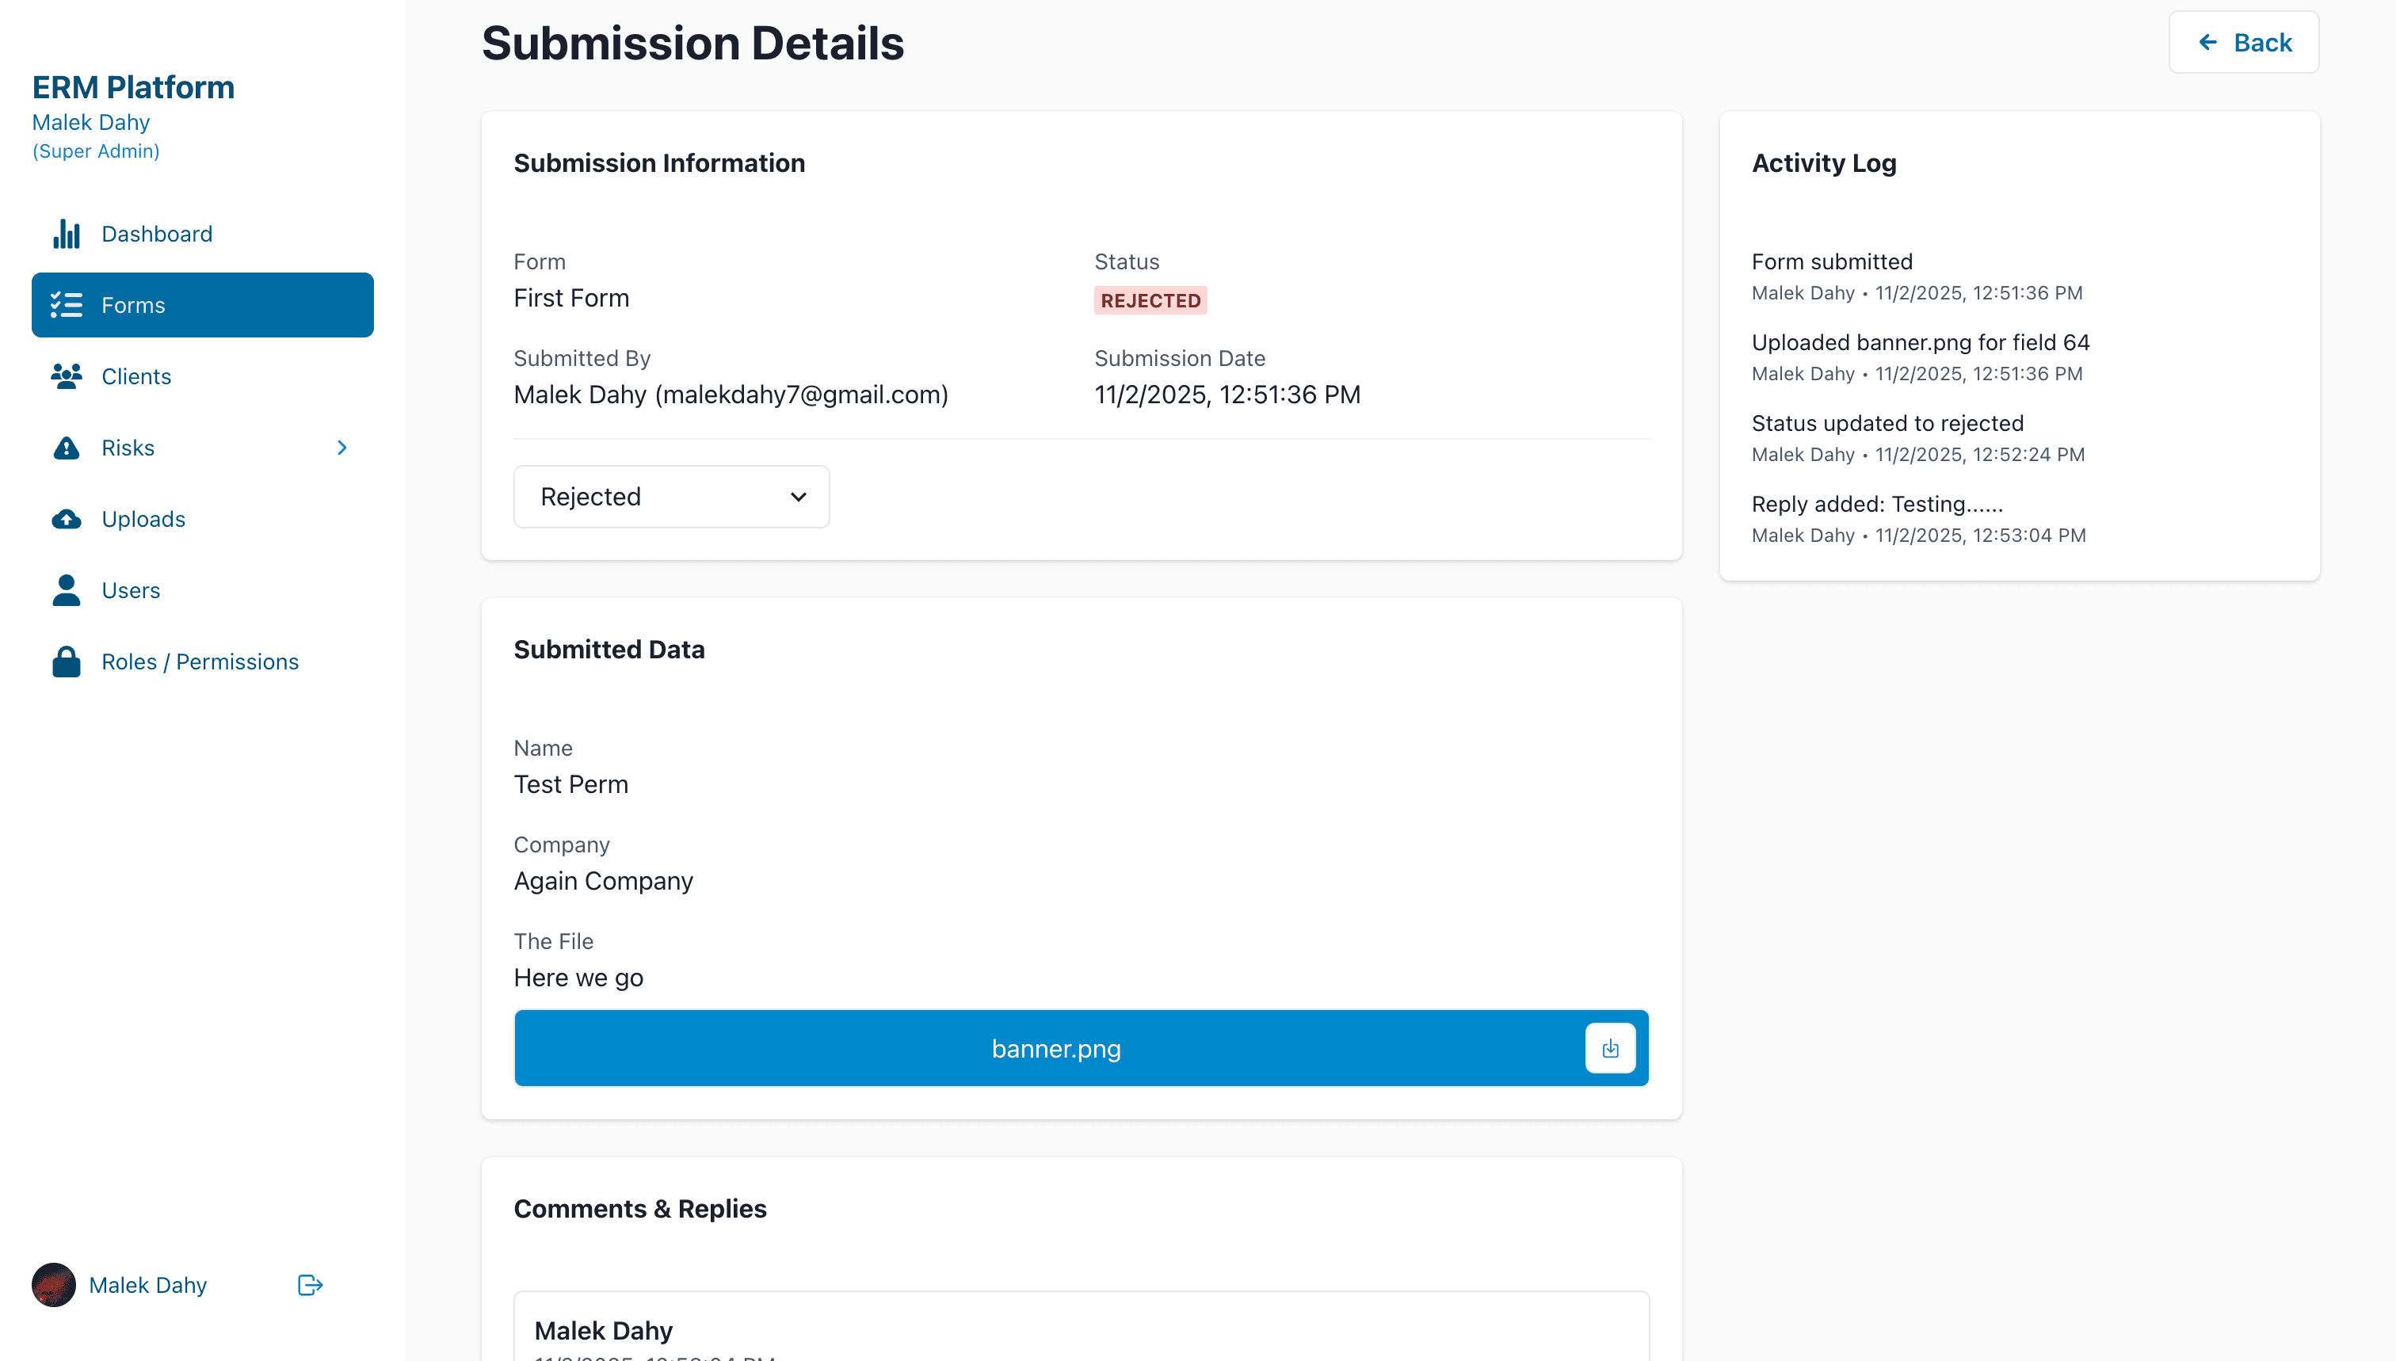The height and width of the screenshot is (1361, 2396).
Task: Click the 12:53:04 PM timestamp in Activity Log
Action: pyautogui.click(x=2029, y=536)
